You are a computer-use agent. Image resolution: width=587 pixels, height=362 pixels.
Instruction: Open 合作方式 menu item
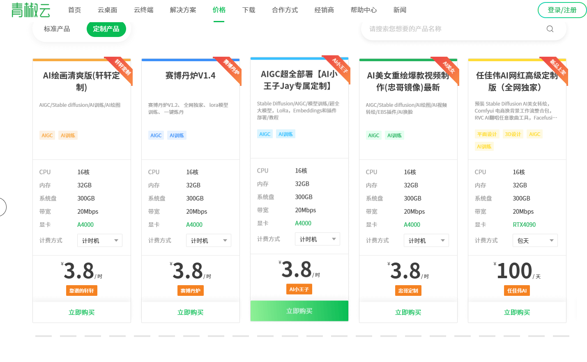tap(285, 10)
